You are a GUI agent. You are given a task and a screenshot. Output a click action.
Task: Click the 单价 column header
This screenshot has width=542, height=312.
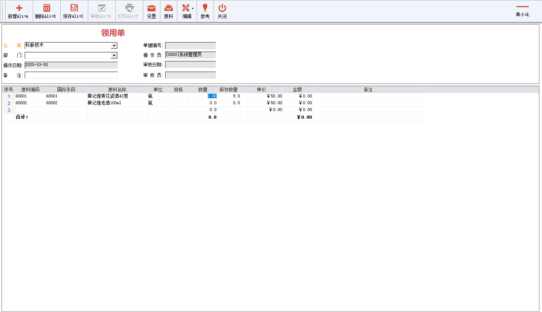pyautogui.click(x=261, y=90)
